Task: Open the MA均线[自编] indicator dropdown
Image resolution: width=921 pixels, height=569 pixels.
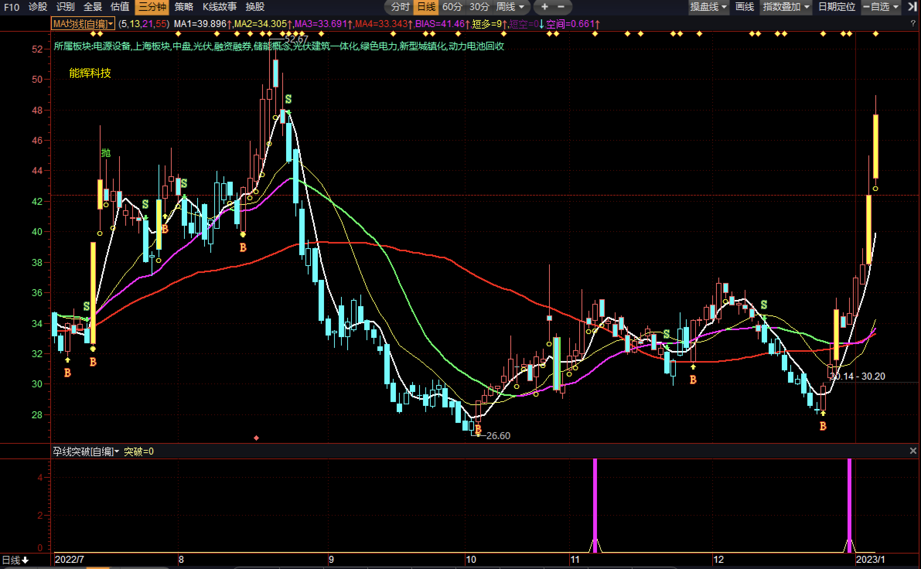Action: click(83, 24)
